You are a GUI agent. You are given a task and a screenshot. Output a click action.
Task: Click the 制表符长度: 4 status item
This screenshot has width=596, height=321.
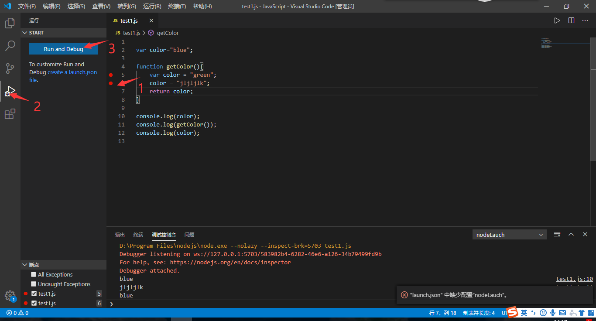[479, 313]
